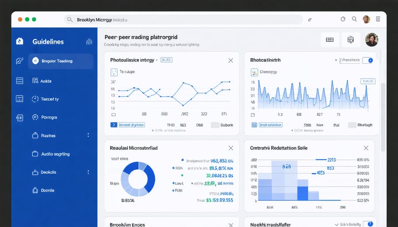Toggle the switch in Bhotcatlnirth card header
The image size is (398, 227).
click(x=368, y=60)
